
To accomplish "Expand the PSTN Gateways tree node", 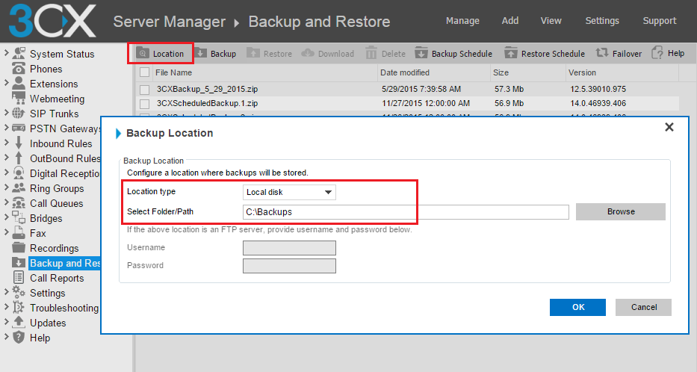I will 6,128.
